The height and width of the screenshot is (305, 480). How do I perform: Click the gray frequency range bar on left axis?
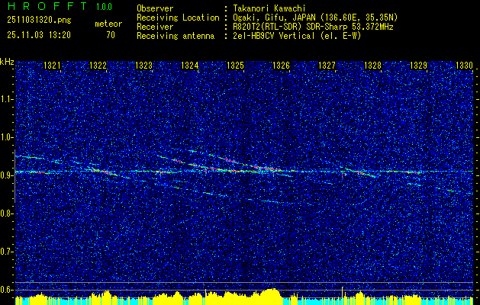pyautogui.click(x=14, y=176)
